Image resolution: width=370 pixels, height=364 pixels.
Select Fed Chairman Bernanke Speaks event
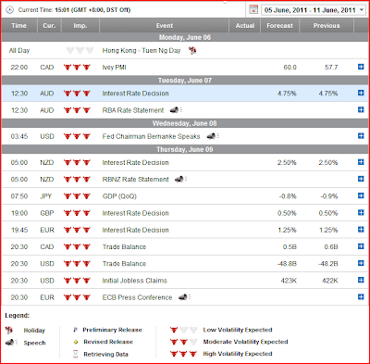(x=151, y=136)
